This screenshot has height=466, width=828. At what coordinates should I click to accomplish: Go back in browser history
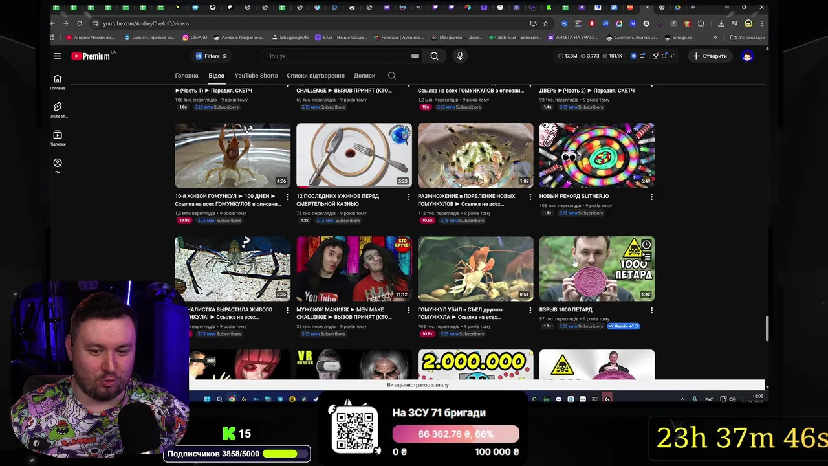click(52, 23)
